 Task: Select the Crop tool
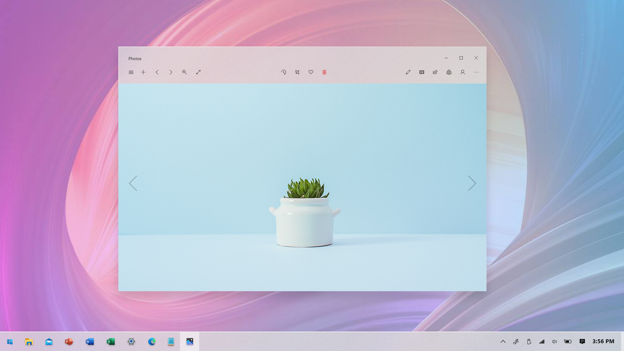pos(297,72)
